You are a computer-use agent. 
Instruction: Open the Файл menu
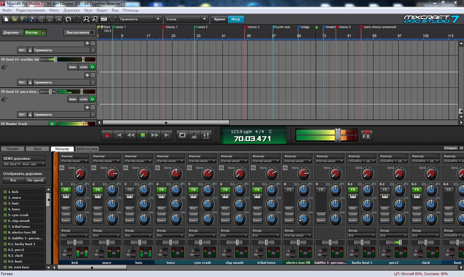coord(7,10)
